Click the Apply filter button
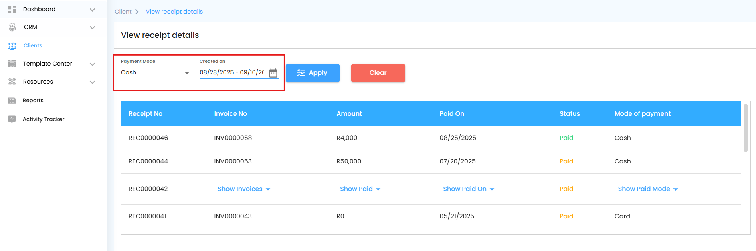 pos(313,73)
